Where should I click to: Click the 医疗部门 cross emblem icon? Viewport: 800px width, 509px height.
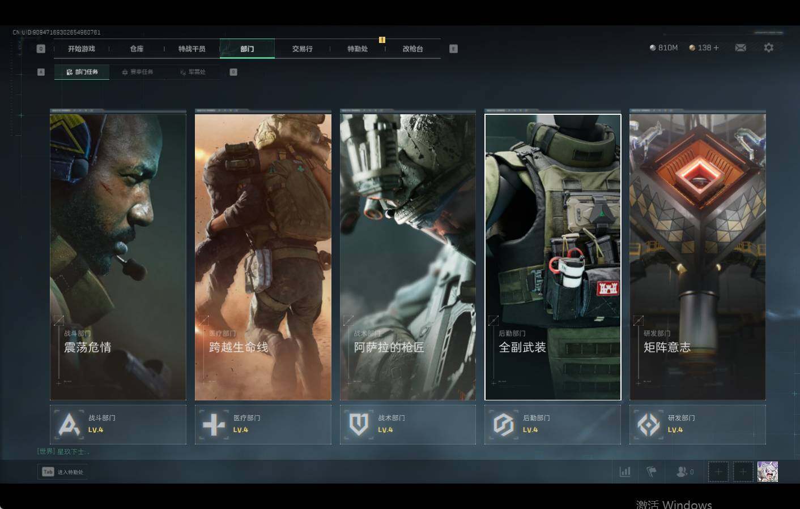point(214,424)
